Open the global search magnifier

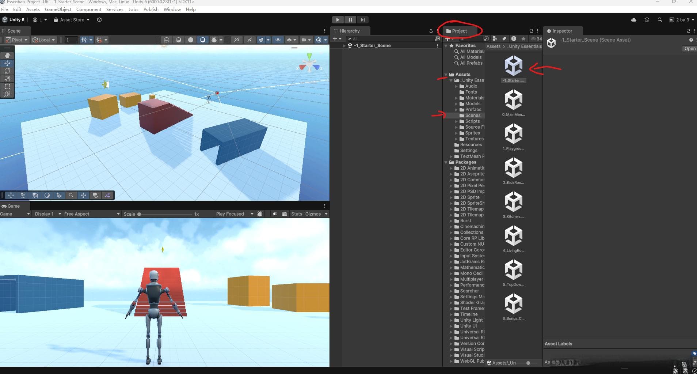click(660, 20)
